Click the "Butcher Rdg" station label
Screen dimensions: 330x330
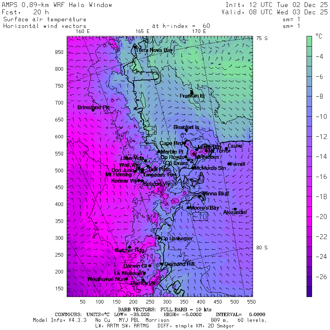tap(130, 250)
